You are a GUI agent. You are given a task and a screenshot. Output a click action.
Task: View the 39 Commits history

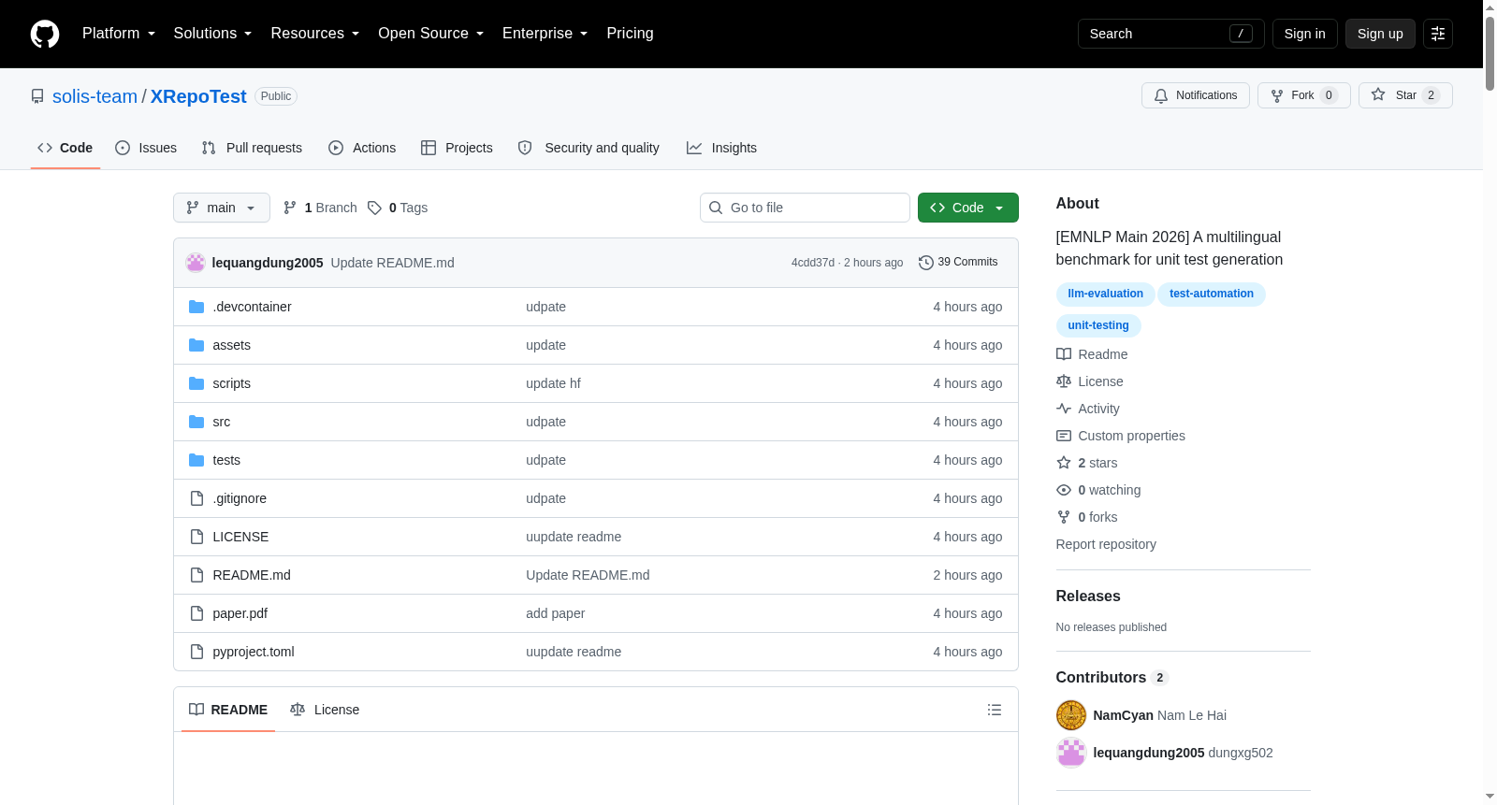[958, 263]
